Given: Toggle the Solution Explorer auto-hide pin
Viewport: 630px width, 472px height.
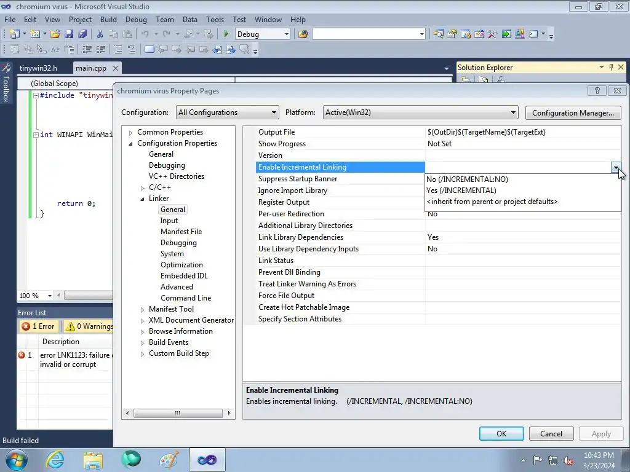Looking at the screenshot, I should [611, 67].
